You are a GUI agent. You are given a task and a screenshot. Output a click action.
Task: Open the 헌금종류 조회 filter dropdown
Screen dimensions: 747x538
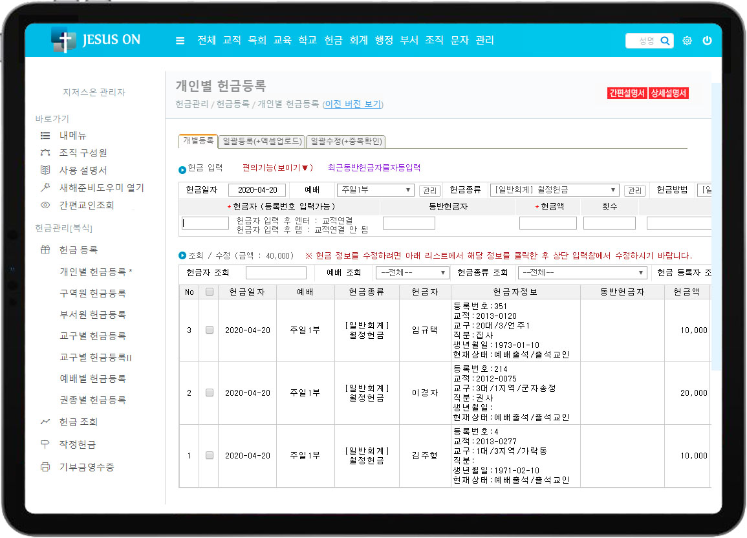[583, 273]
